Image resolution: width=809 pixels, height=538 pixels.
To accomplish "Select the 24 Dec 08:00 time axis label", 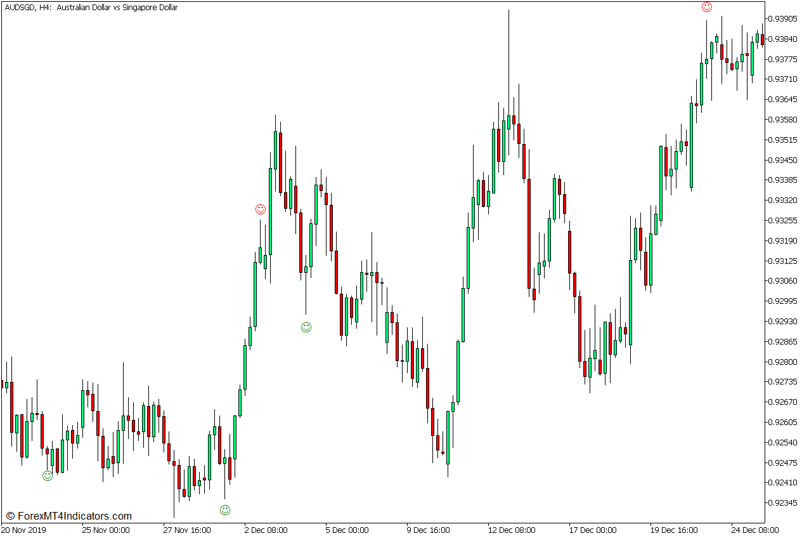I will [x=755, y=530].
